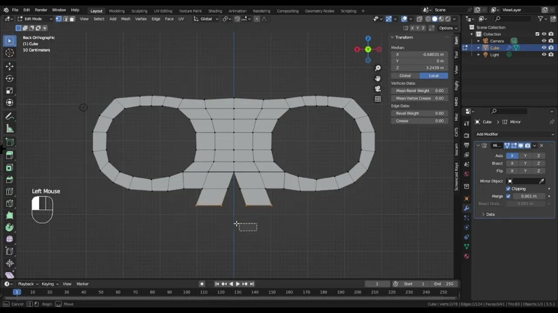Activate the Move tool
Image resolution: width=558 pixels, height=313 pixels.
(9, 67)
